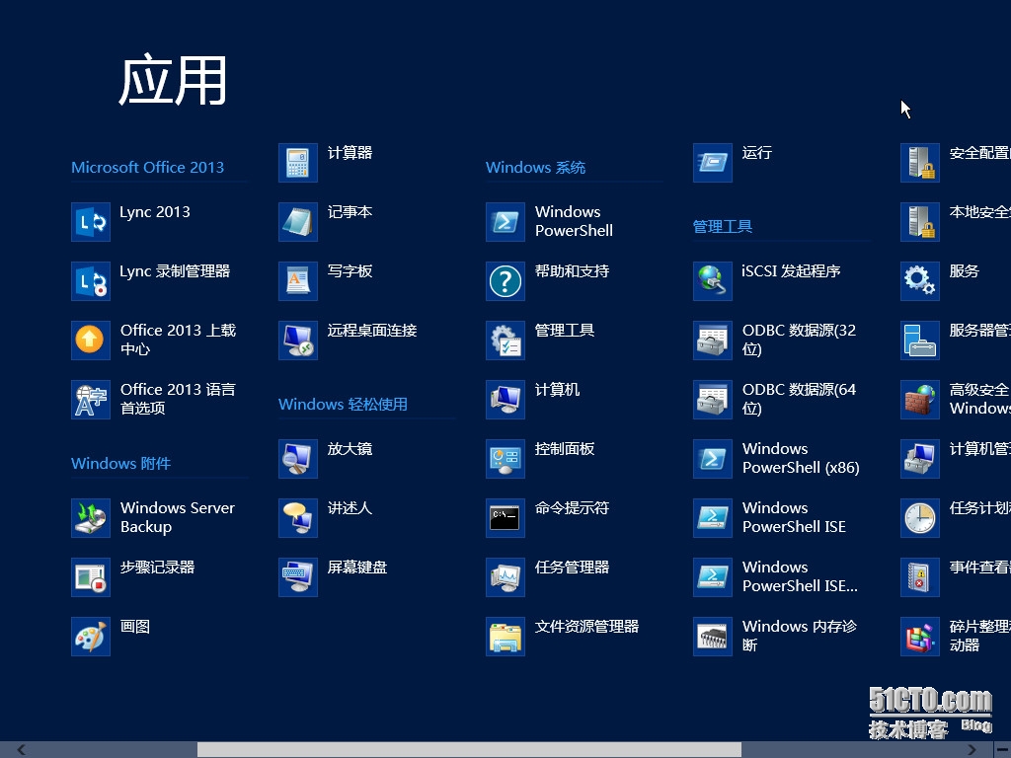The width and height of the screenshot is (1011, 758).
Task: Open 计算机管理 computer management icon
Action: [920, 459]
